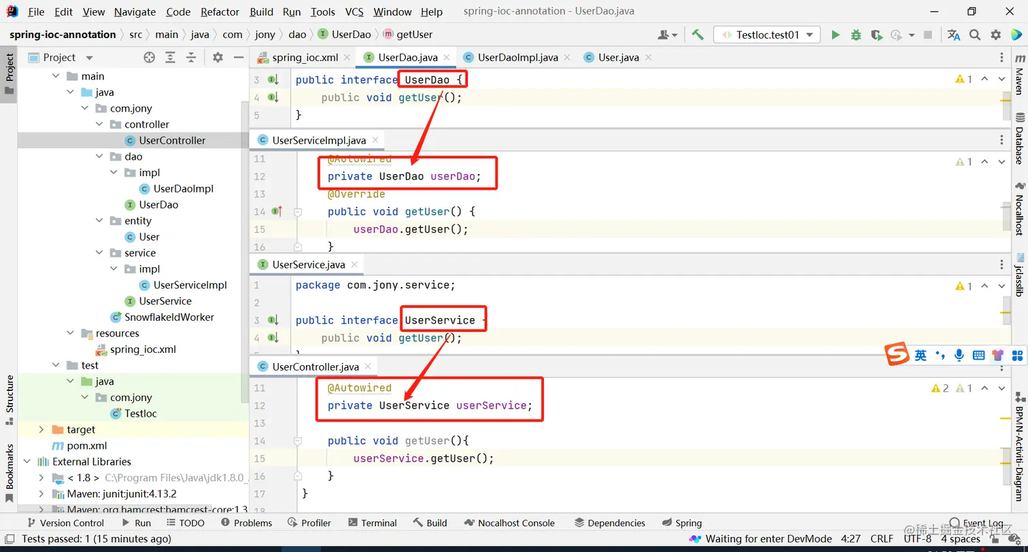This screenshot has height=552, width=1028.
Task: Show the Problems tool window
Action: [x=247, y=523]
